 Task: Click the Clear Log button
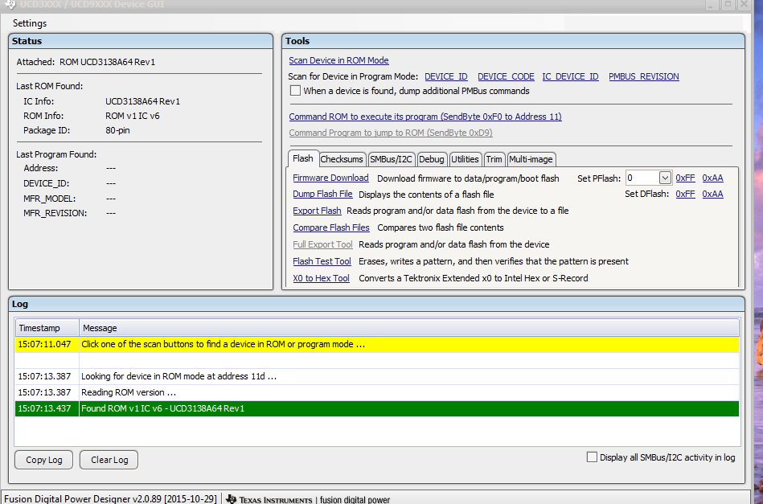109,460
